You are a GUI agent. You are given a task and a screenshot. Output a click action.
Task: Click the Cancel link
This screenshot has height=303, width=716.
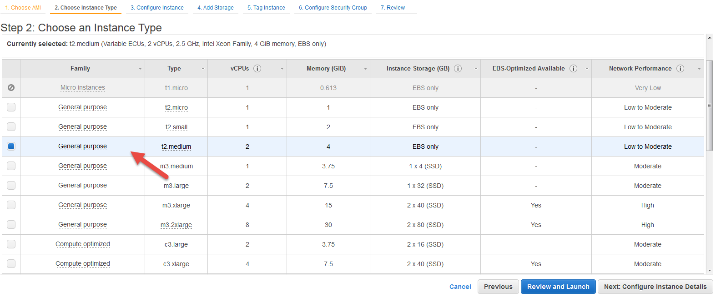click(x=460, y=287)
